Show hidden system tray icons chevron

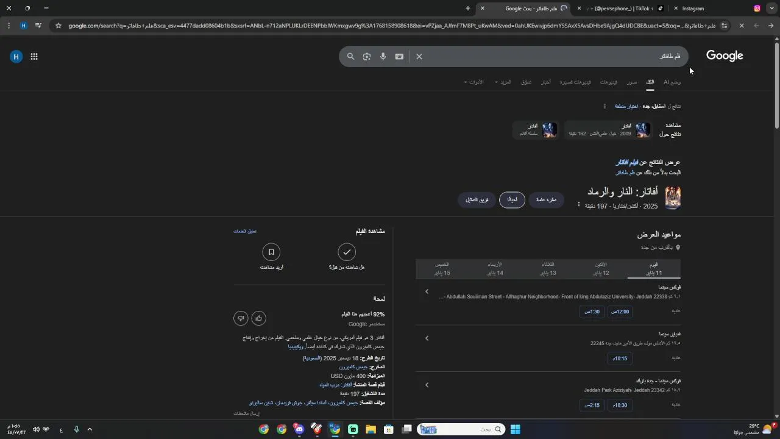[90, 429]
